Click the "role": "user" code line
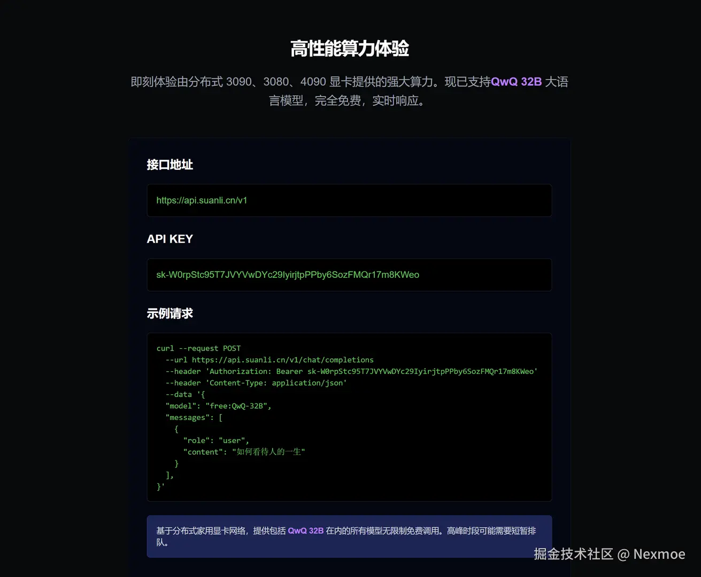Image resolution: width=701 pixels, height=577 pixels. click(x=216, y=441)
